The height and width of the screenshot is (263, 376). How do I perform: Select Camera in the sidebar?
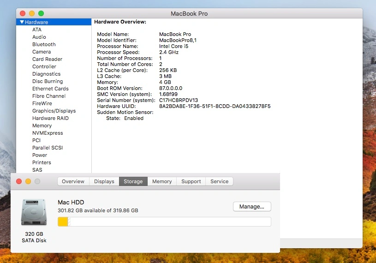click(42, 52)
